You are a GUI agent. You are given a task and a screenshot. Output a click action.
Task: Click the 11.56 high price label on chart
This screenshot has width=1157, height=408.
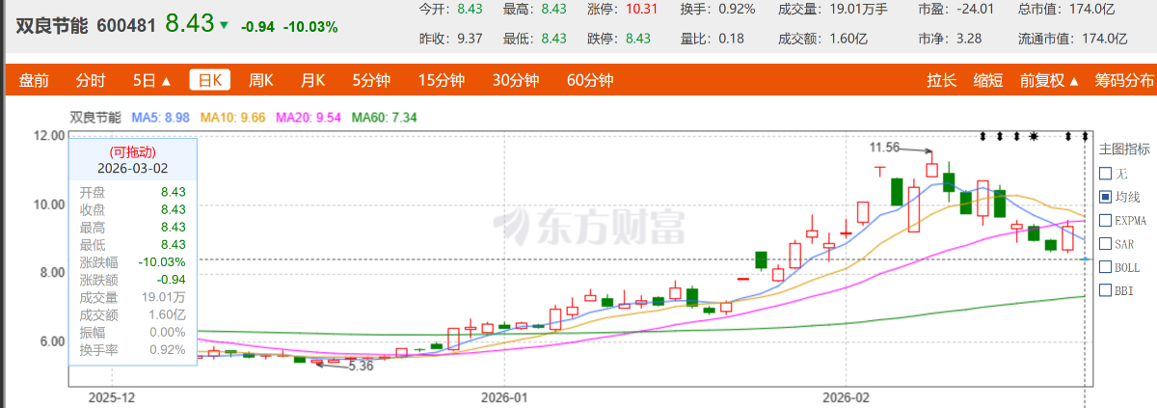click(884, 148)
